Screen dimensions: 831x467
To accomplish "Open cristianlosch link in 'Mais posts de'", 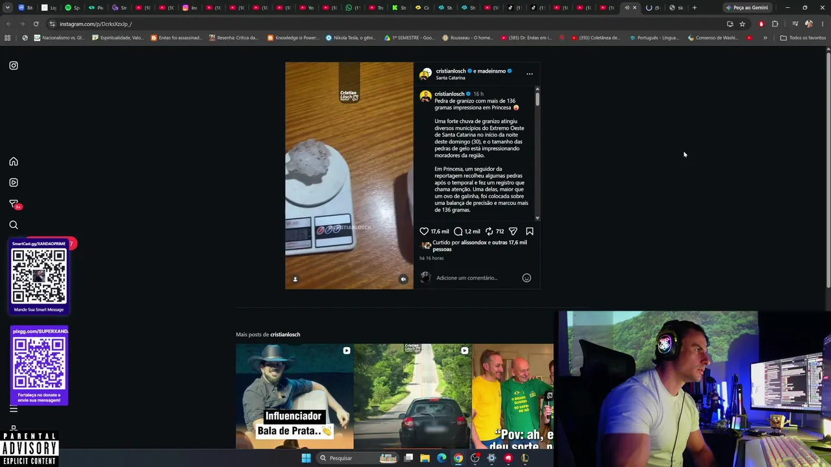I will click(285, 335).
